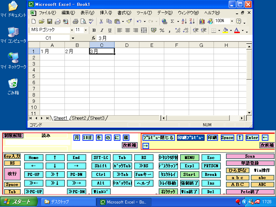Open the zoom percentage dropdown
The width and height of the screenshot is (276, 207).
click(232, 21)
